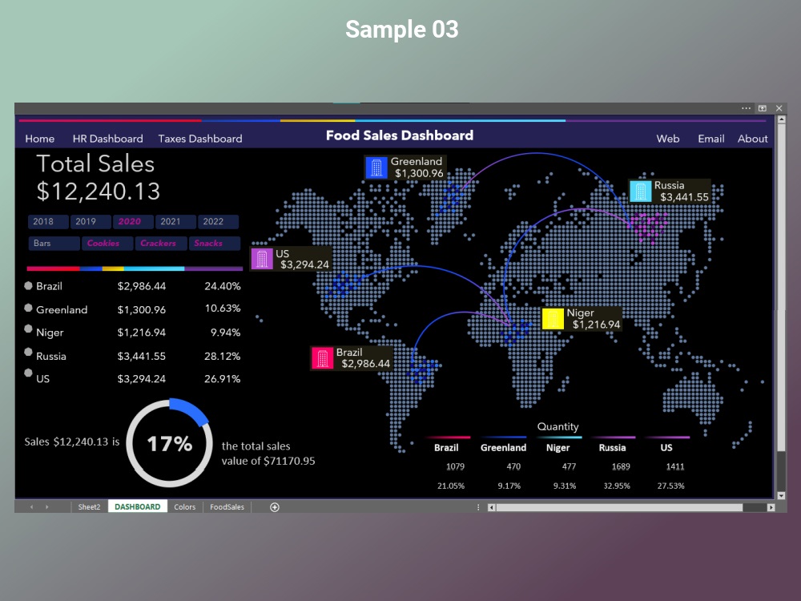Open the vertical ellipsis menu near sheet tabs

[x=478, y=506]
